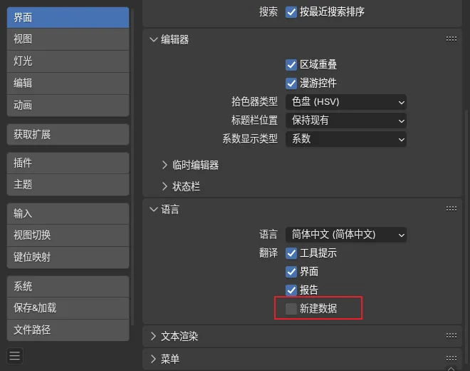Go to the 键位映射 section
This screenshot has height=371, width=470.
(x=68, y=257)
